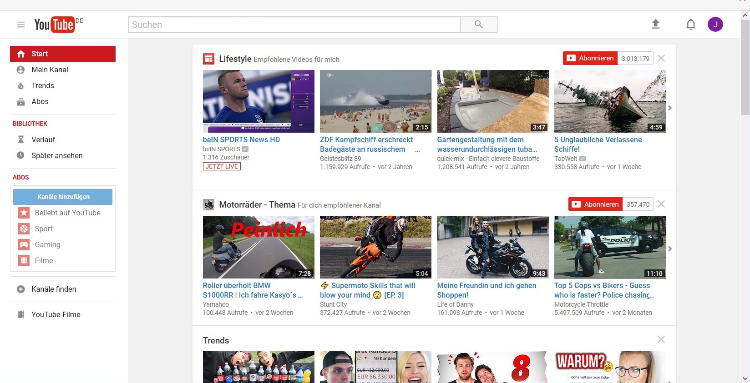The height and width of the screenshot is (383, 750).
Task: Click the Kanäle hinzufügen button
Action: [x=63, y=197]
